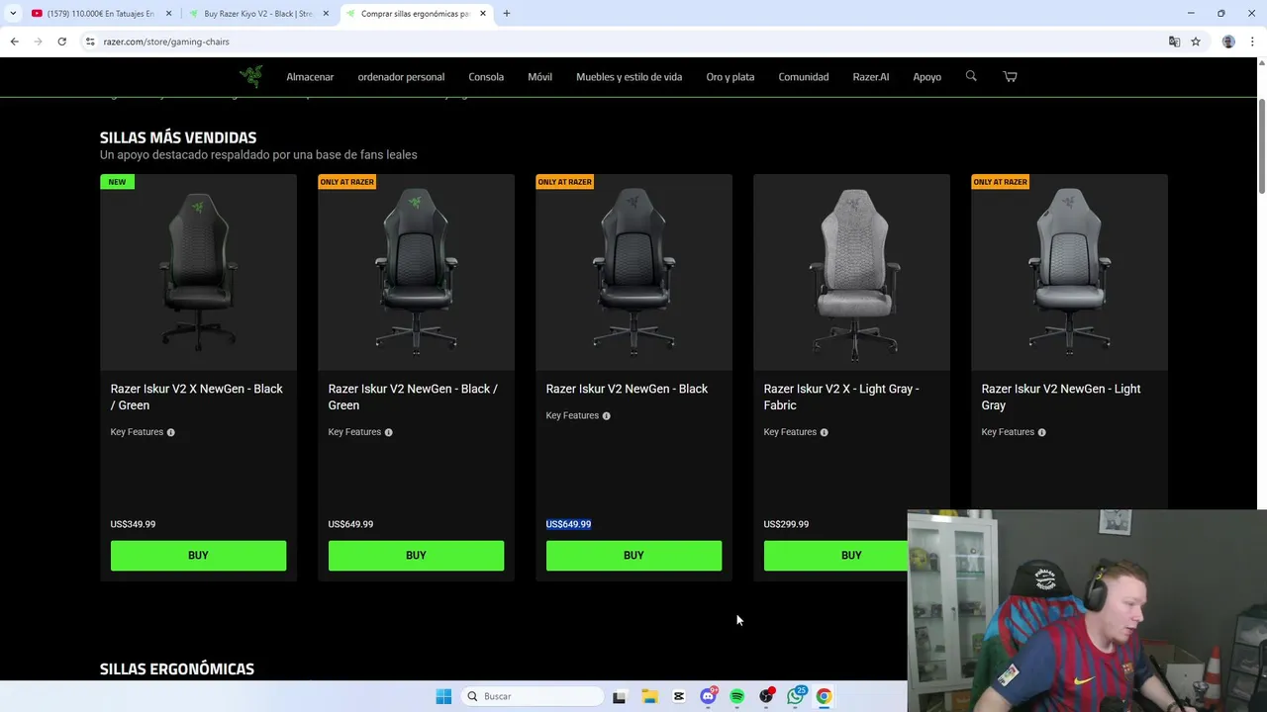Open the Windows Start menu

(443, 696)
